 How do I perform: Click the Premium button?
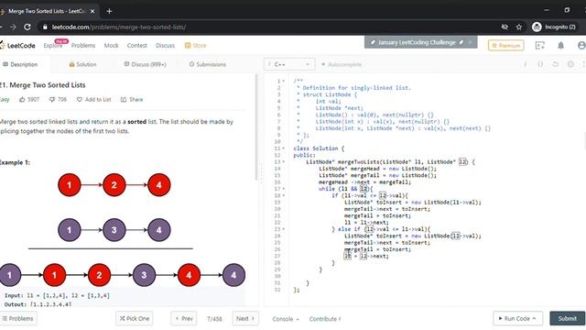pyautogui.click(x=506, y=45)
